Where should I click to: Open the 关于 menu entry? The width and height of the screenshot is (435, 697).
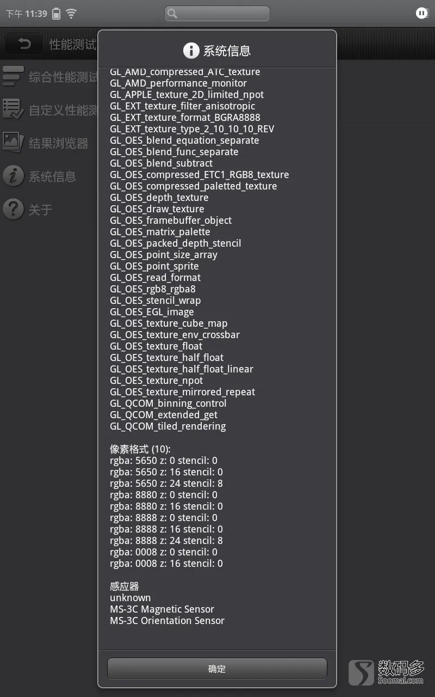[x=40, y=210]
